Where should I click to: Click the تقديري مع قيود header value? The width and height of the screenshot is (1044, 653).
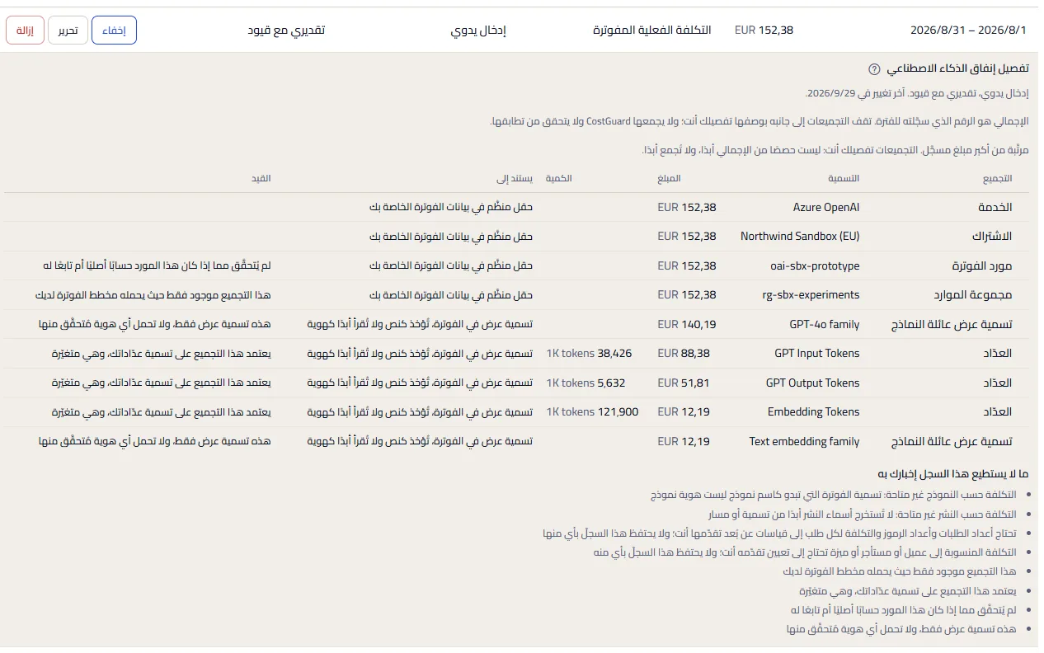point(286,31)
